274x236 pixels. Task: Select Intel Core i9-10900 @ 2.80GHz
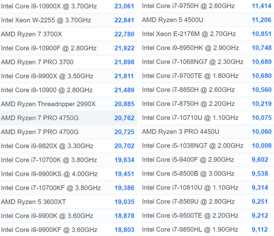pyautogui.click(x=47, y=90)
